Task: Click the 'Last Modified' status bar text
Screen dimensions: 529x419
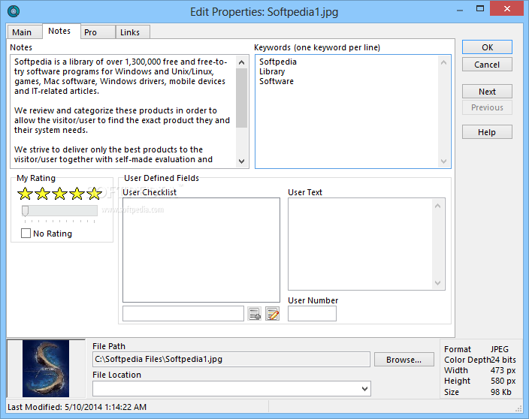Action: click(x=77, y=407)
